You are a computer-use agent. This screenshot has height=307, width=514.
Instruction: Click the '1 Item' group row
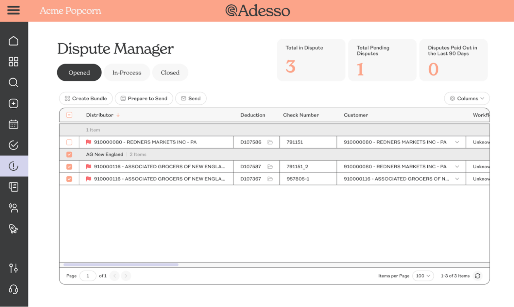[274, 130]
